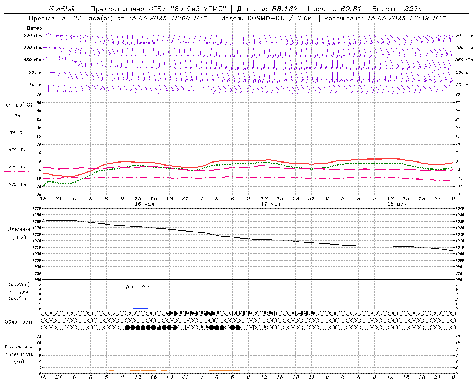This screenshot has height=380, width=475.
Task: Select the 700 гПа temperature legend entry
Action: 17,167
